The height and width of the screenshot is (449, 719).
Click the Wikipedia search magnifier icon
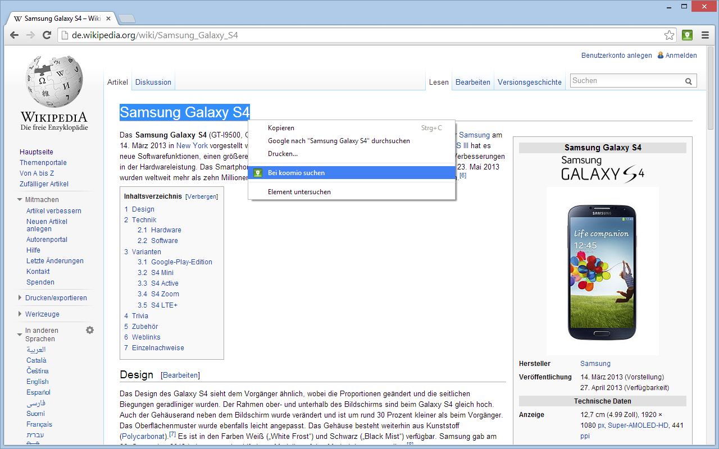tap(689, 81)
